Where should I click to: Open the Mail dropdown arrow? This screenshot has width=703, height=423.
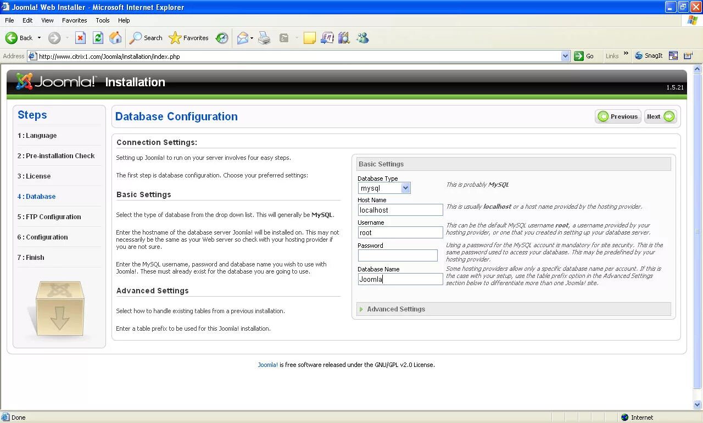(x=252, y=38)
